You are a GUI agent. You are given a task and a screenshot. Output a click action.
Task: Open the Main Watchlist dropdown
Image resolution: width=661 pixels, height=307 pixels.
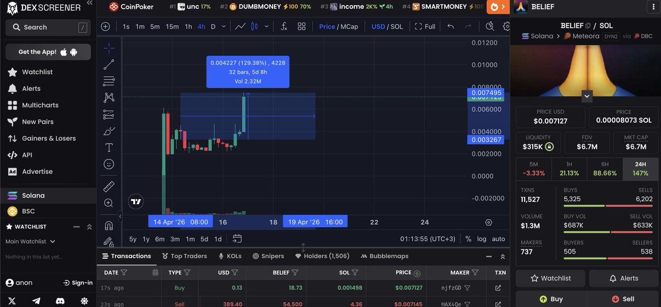pos(30,241)
